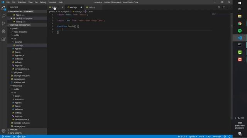Open the terminal app on the taskbar
The height and width of the screenshot is (138, 247).
(x=240, y=45)
